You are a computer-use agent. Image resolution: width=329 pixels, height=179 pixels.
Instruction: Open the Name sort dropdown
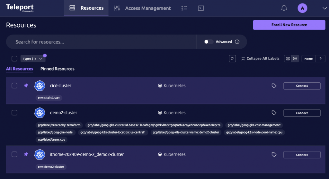pos(308,59)
